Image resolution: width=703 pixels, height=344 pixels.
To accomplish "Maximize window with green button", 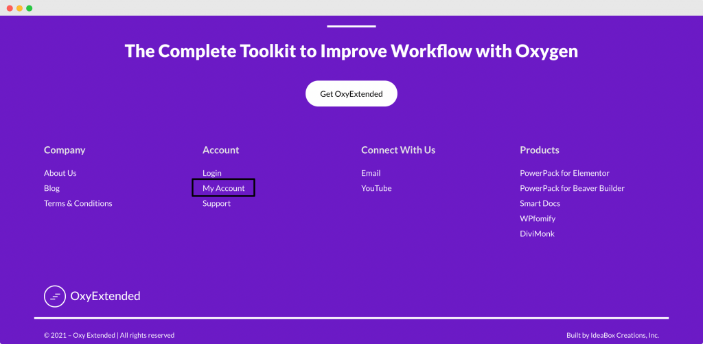I will pos(29,8).
